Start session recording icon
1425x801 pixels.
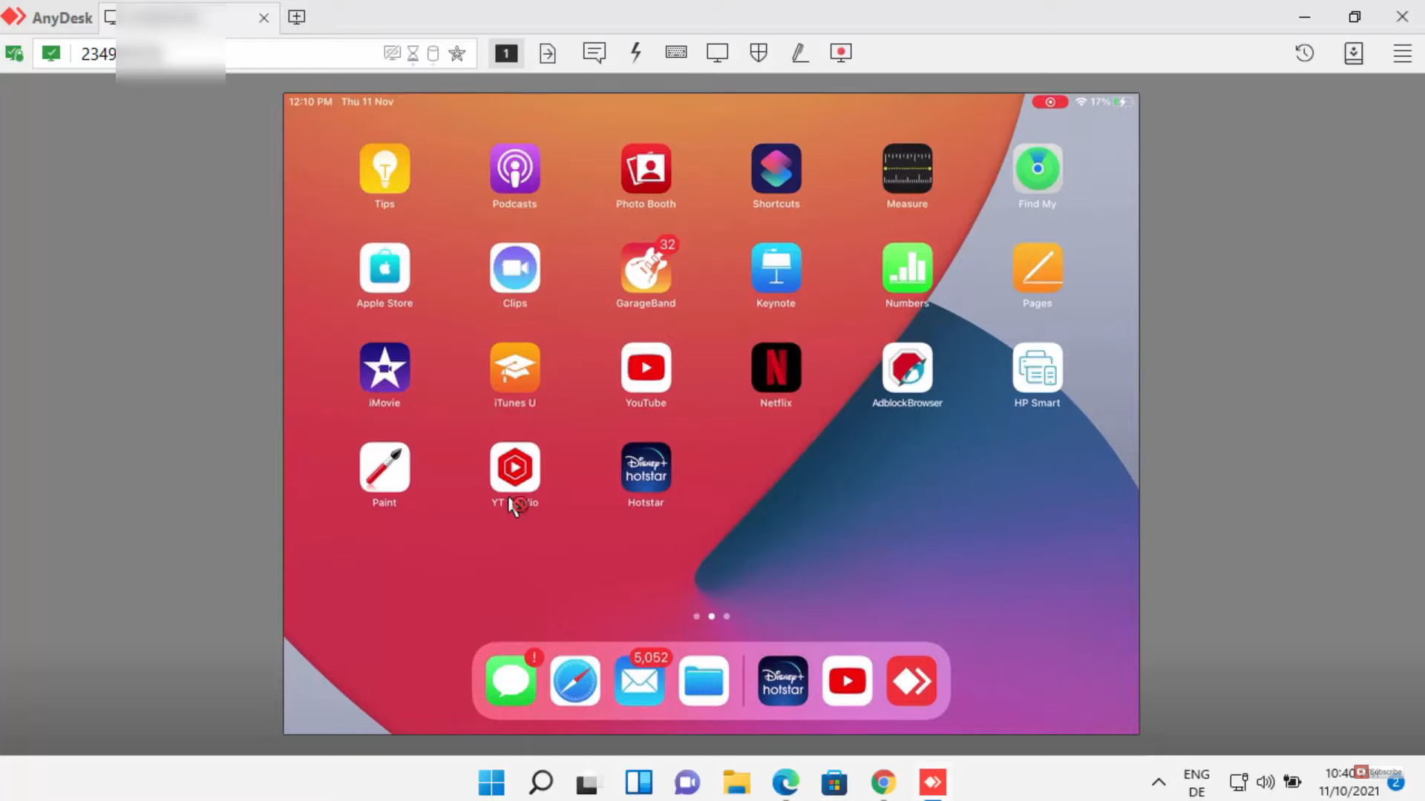pyautogui.click(x=841, y=53)
